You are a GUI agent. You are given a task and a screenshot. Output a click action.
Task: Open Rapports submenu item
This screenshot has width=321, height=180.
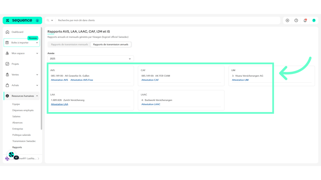click(x=17, y=147)
